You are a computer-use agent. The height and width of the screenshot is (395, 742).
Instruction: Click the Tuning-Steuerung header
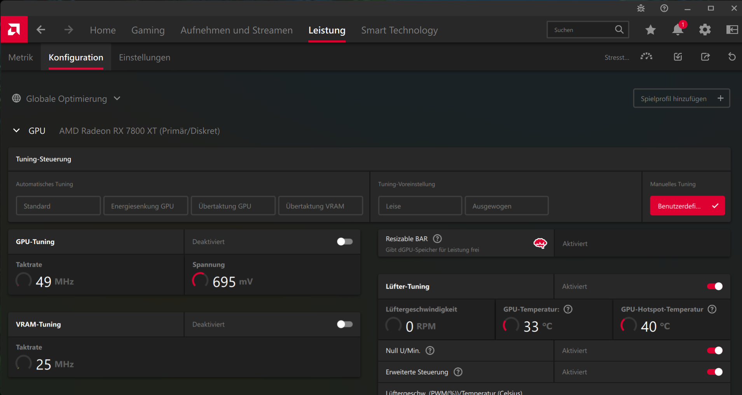point(44,159)
